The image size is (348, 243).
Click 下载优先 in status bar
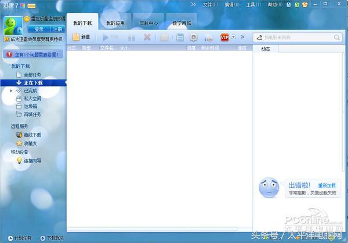click(x=52, y=238)
